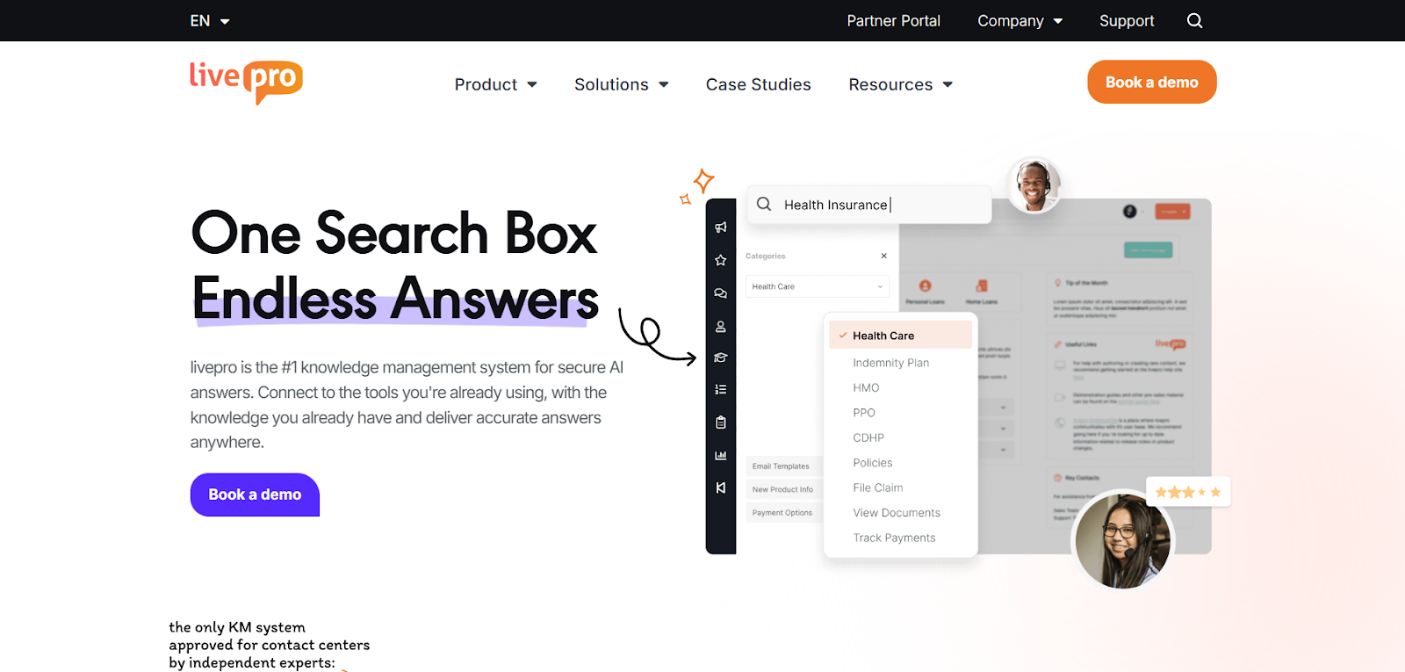This screenshot has width=1405, height=672.
Task: Open the Partner Portal link
Action: coord(893,20)
